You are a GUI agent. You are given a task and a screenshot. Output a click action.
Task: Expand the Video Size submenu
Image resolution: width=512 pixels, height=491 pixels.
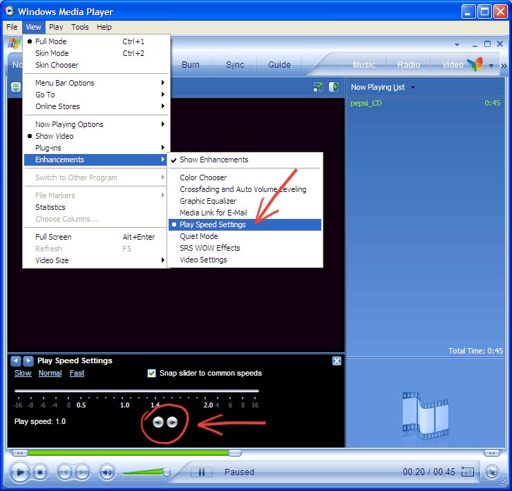point(96,260)
